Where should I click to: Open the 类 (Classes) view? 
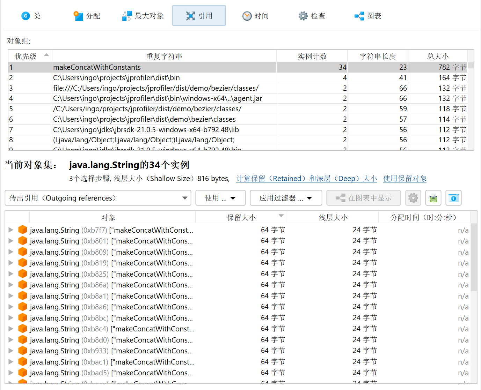(x=31, y=16)
